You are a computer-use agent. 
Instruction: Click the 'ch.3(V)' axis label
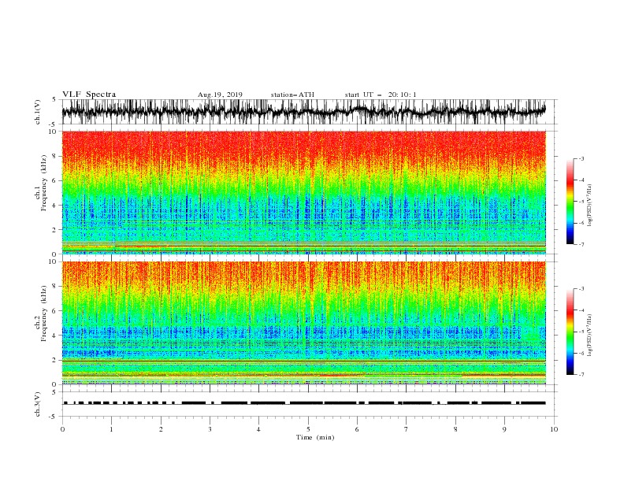click(38, 404)
